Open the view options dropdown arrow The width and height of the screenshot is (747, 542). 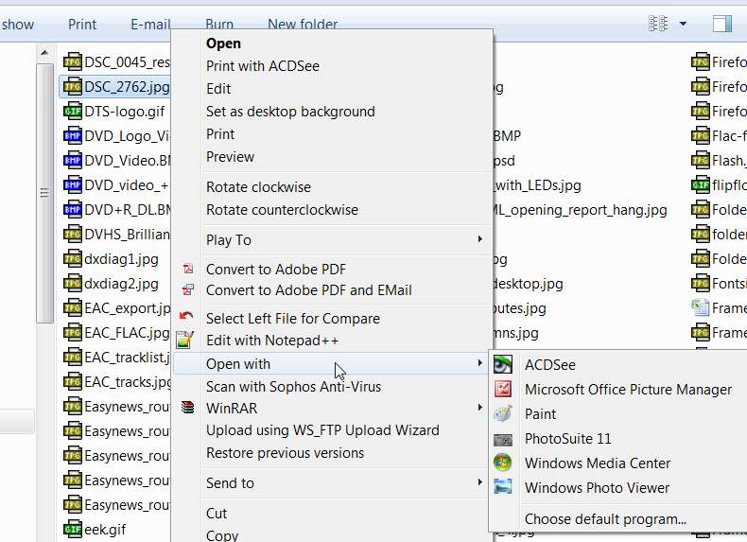pos(683,24)
